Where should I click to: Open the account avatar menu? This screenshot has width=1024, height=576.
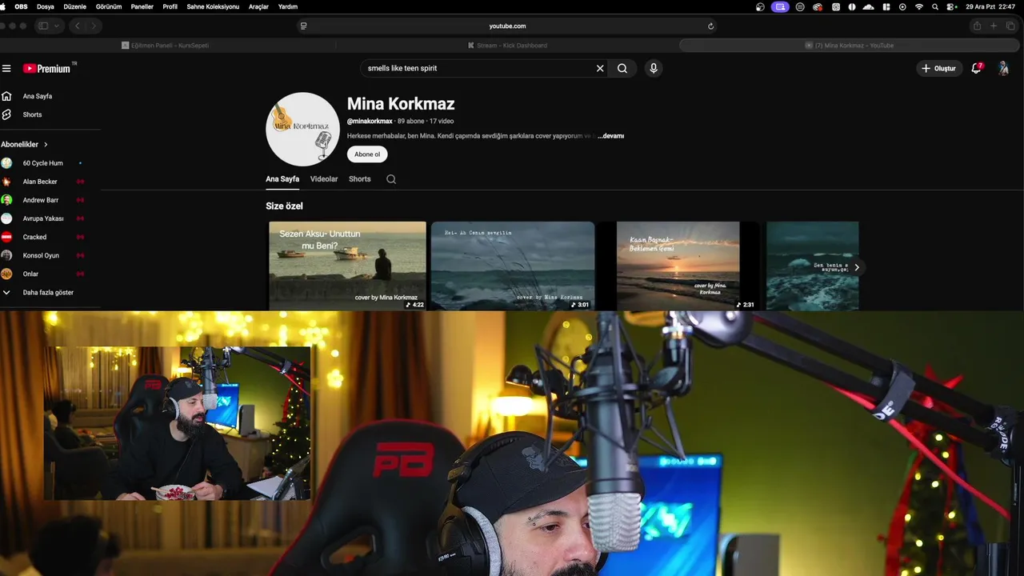tap(1003, 69)
